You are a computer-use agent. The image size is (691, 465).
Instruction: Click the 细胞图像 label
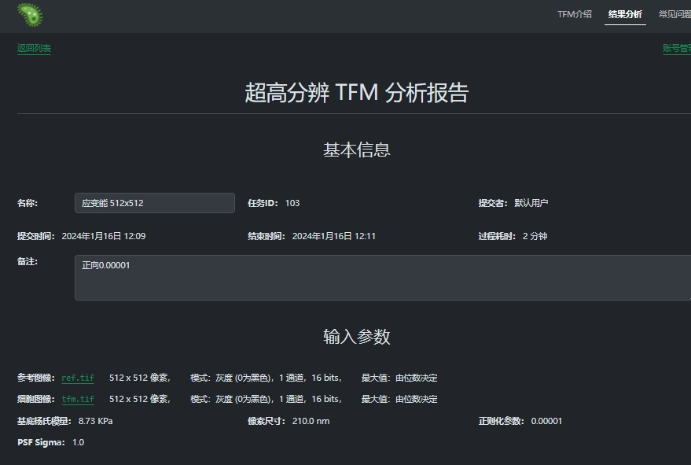[x=35, y=399]
